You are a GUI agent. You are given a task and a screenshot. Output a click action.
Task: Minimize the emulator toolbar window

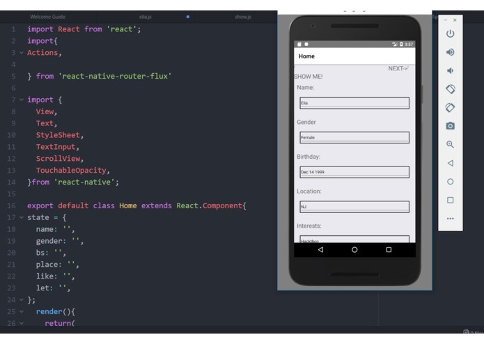click(446, 20)
